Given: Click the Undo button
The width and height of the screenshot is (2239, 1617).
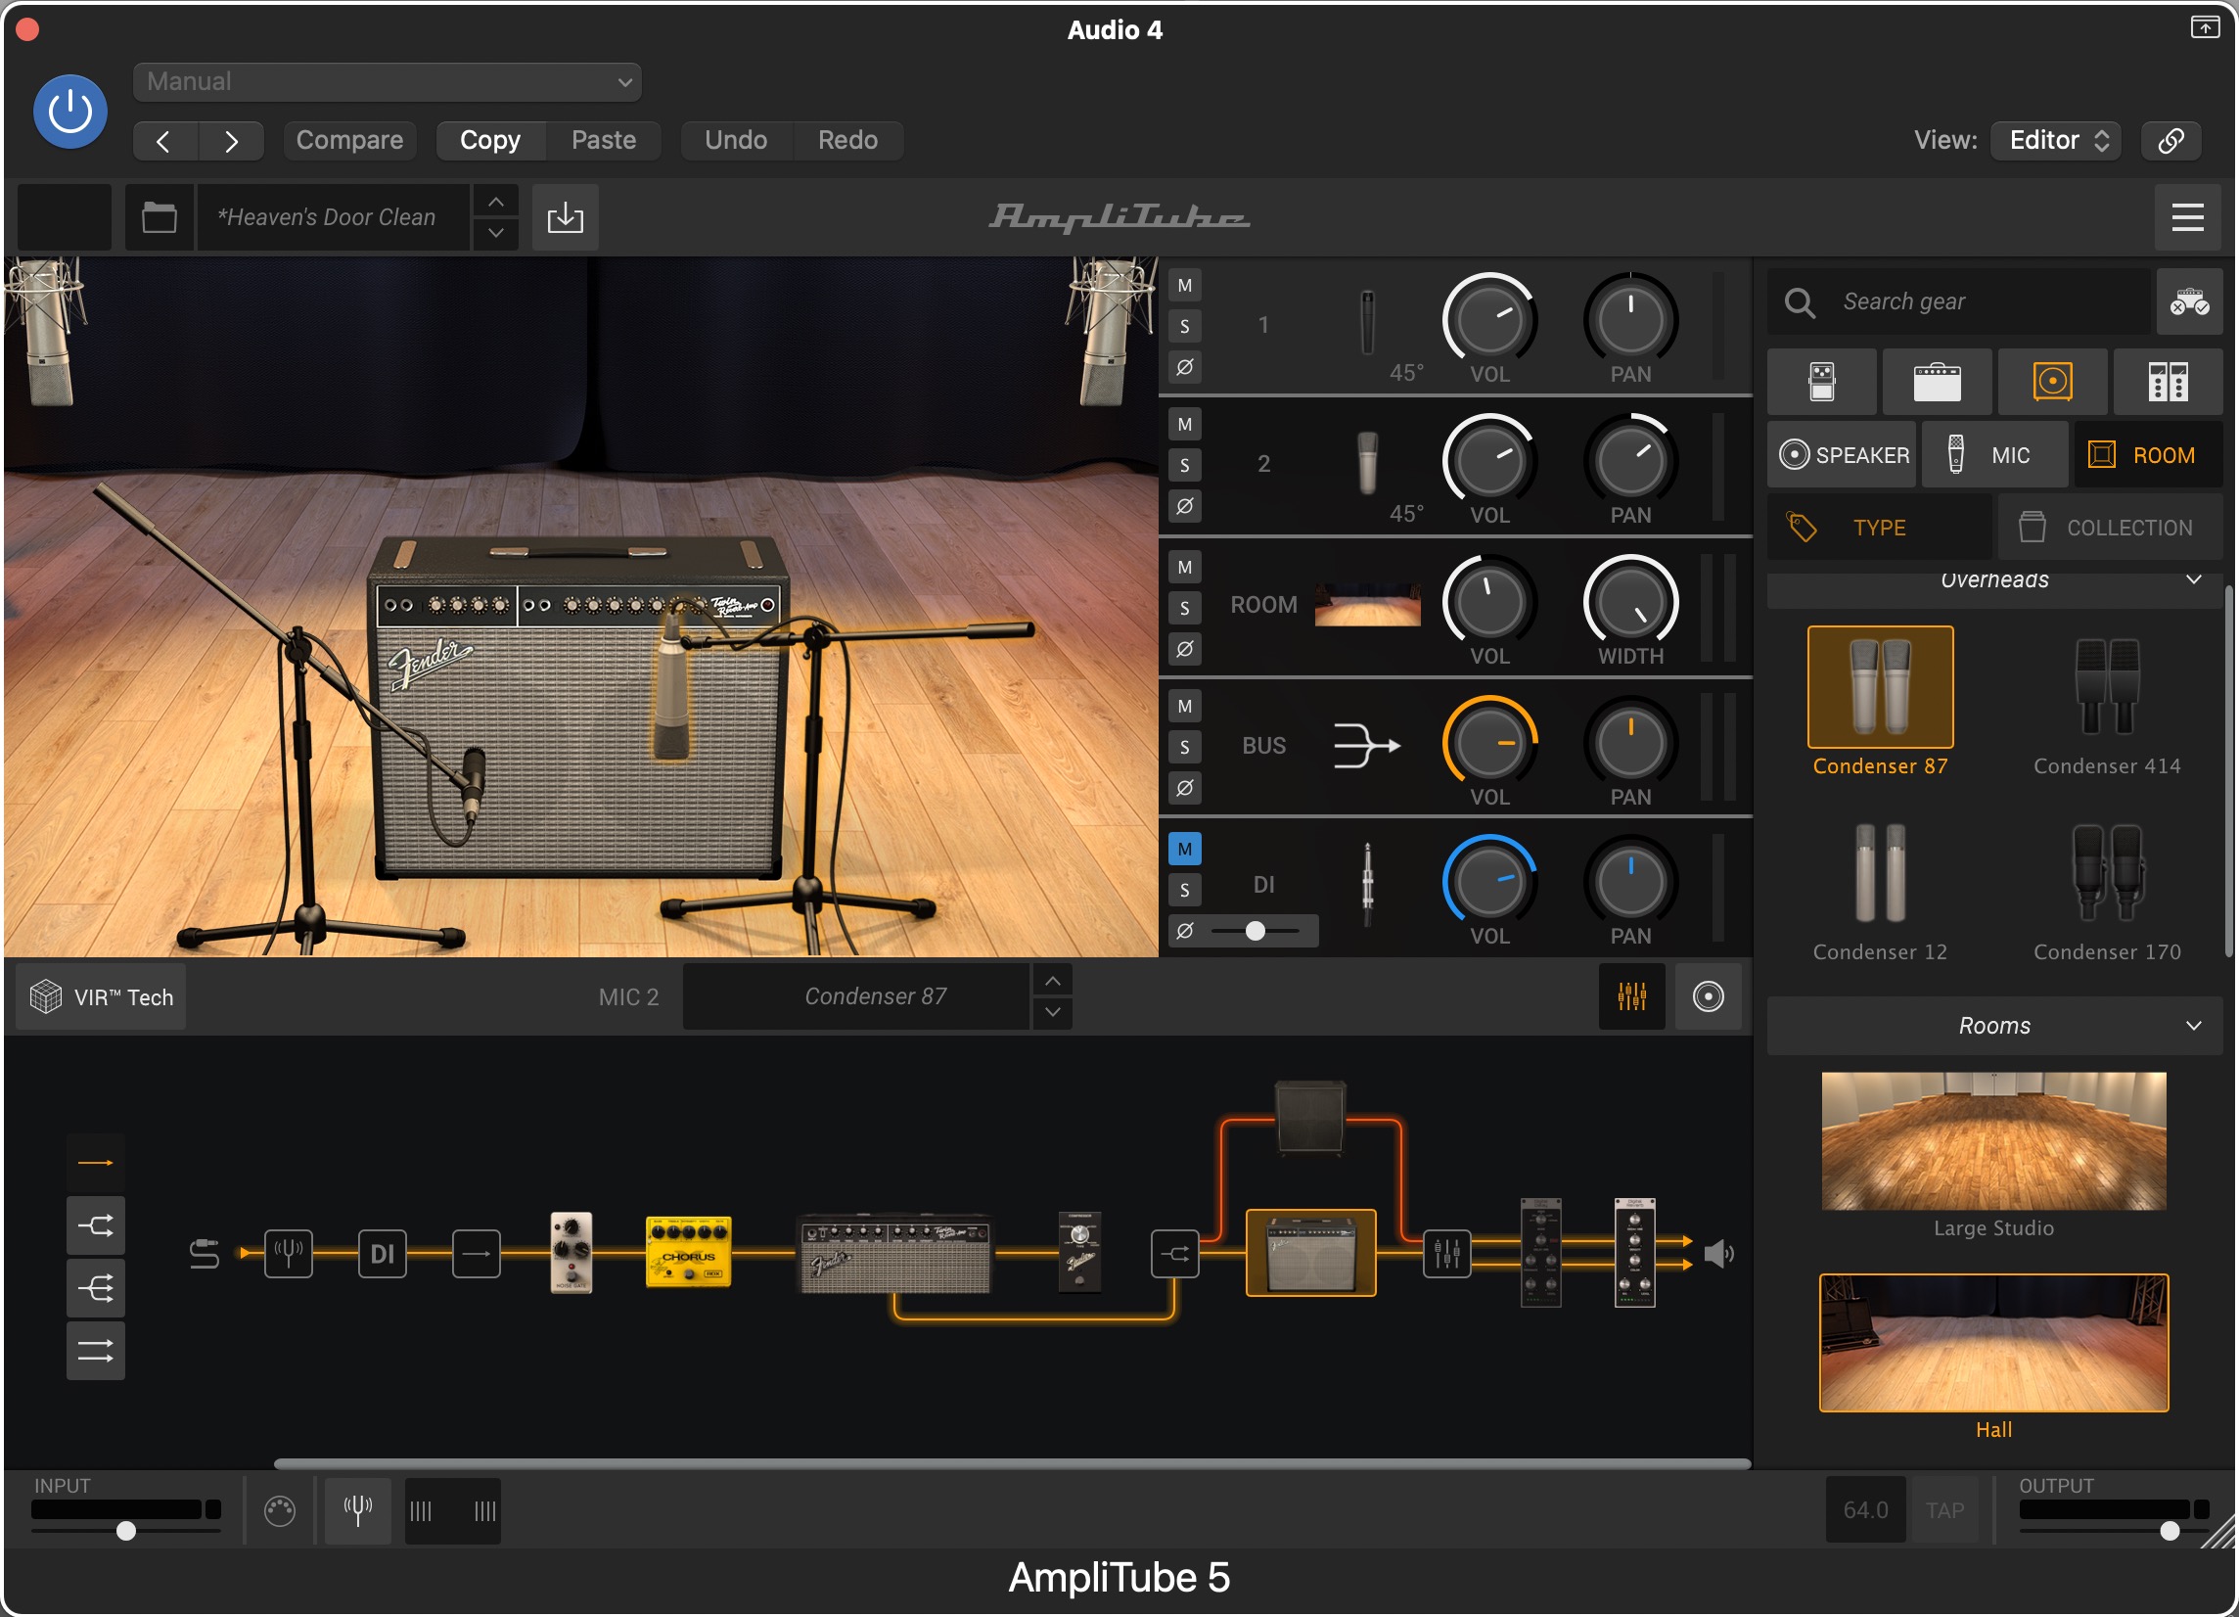Looking at the screenshot, I should (736, 139).
